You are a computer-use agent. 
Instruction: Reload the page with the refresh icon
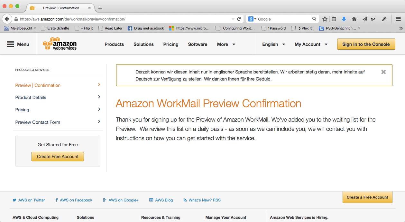(239, 19)
